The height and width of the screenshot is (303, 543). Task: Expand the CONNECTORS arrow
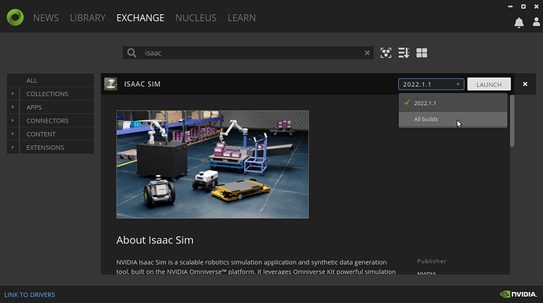[13, 121]
